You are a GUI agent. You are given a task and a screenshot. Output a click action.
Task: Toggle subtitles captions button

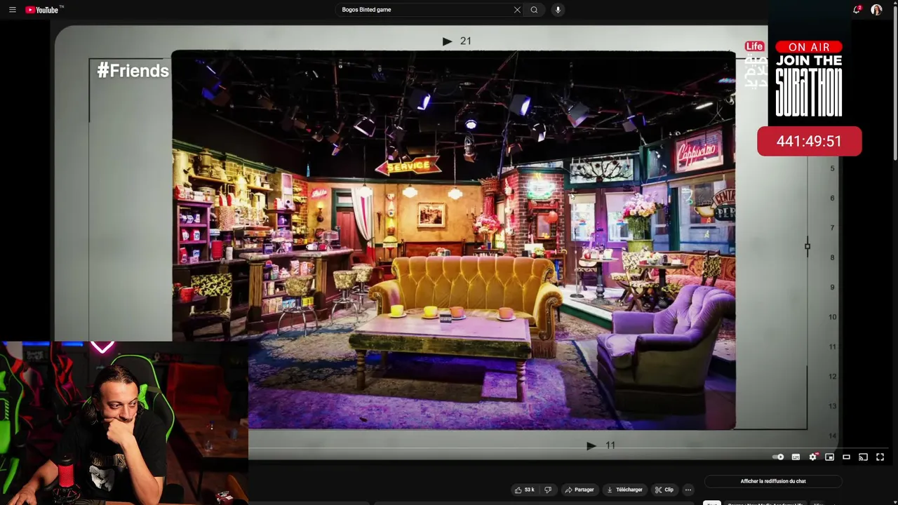796,457
